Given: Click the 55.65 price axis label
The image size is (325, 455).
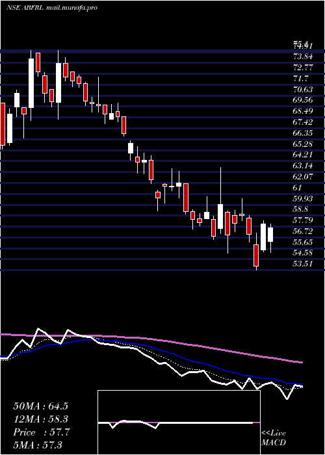Looking at the screenshot, I should 304,242.
